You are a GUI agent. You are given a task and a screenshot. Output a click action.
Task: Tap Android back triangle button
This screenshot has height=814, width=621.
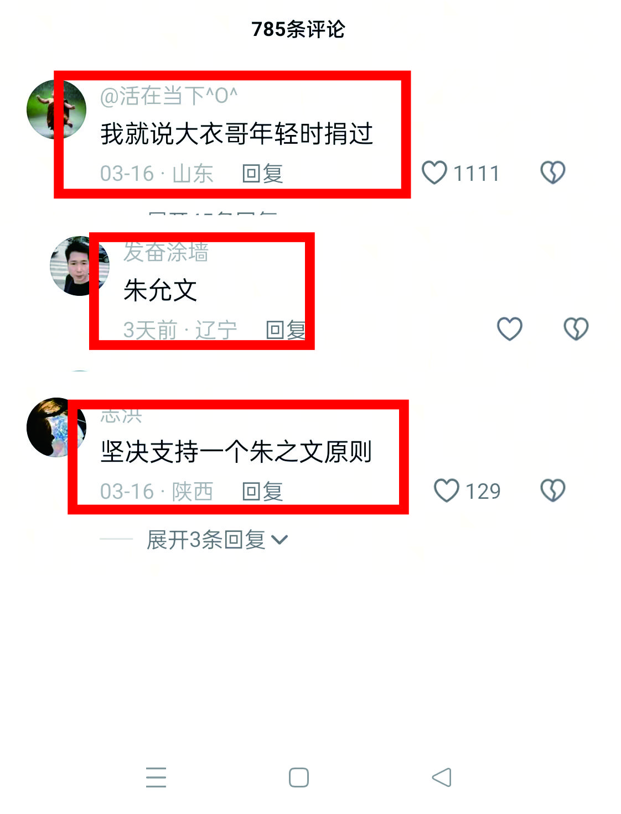click(x=442, y=778)
